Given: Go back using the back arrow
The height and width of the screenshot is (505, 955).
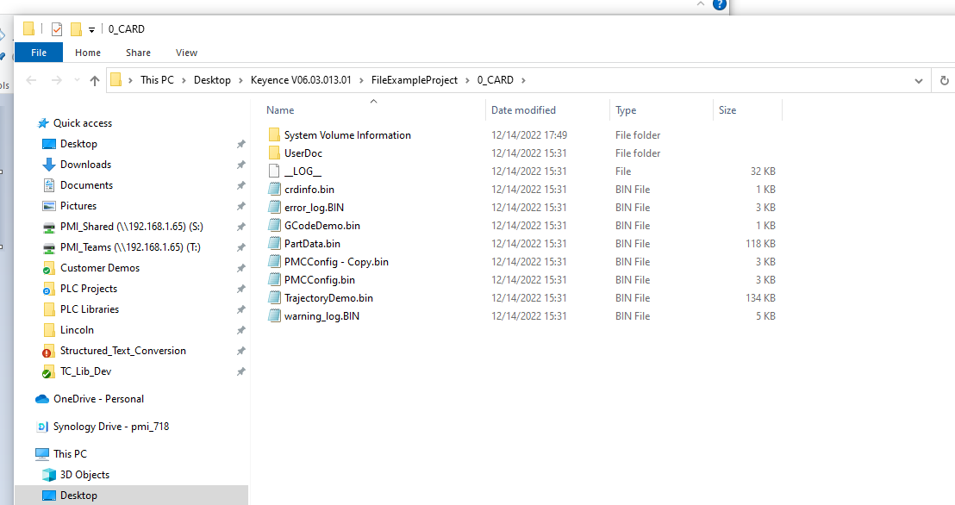Looking at the screenshot, I should (32, 79).
